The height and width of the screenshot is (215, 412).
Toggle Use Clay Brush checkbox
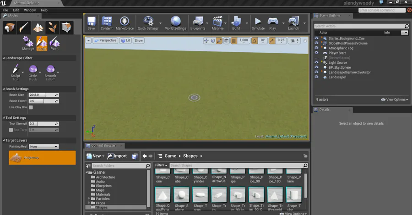31,107
